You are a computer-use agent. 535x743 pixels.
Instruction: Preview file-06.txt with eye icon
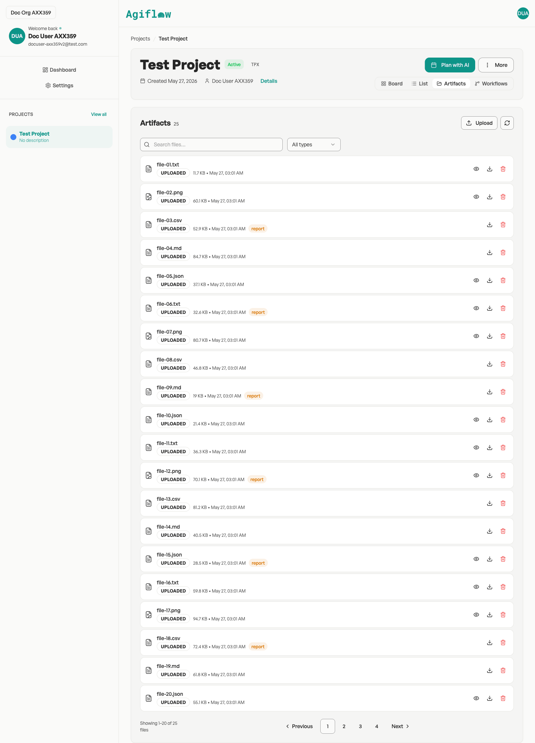coord(476,308)
